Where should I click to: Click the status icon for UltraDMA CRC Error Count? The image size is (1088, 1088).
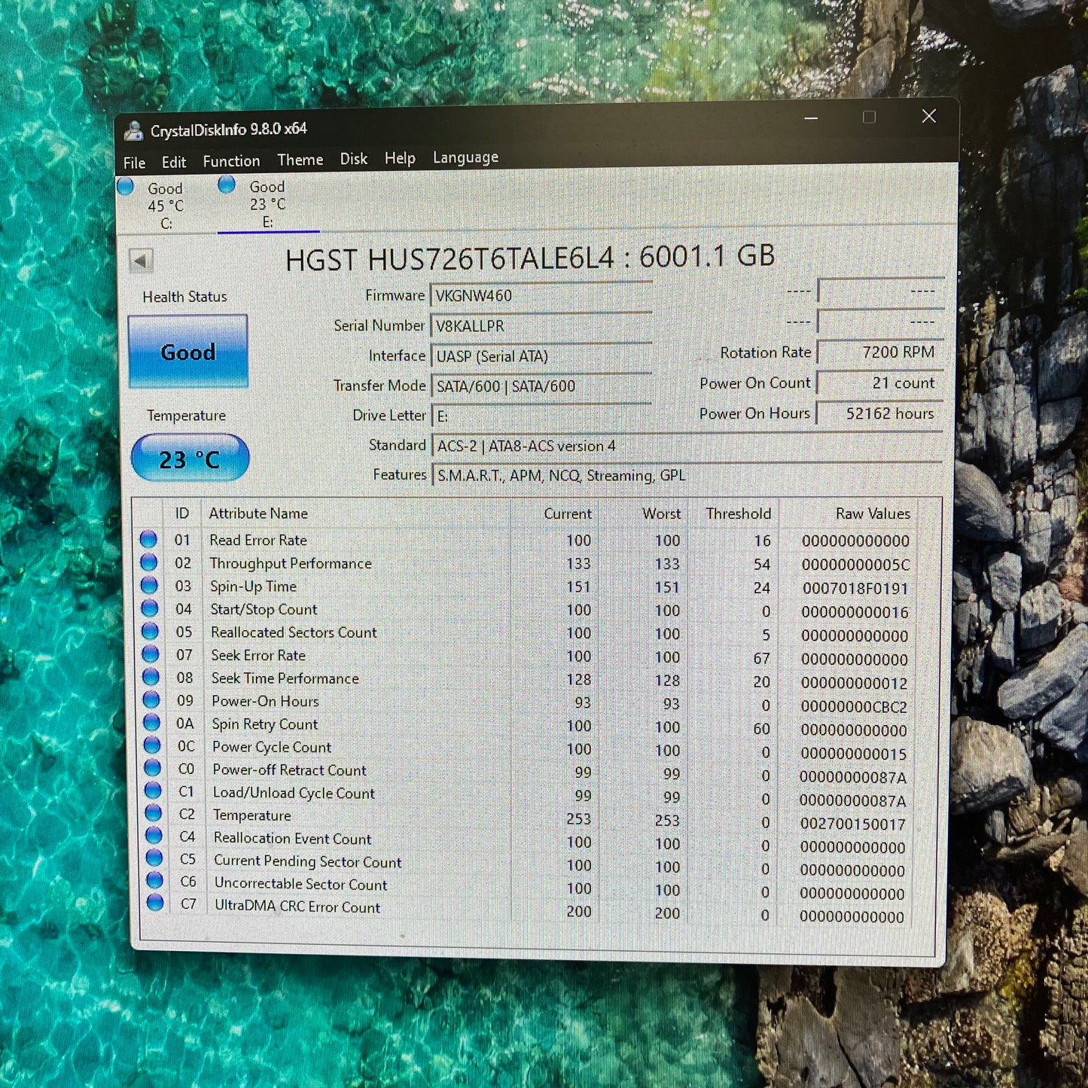(155, 903)
